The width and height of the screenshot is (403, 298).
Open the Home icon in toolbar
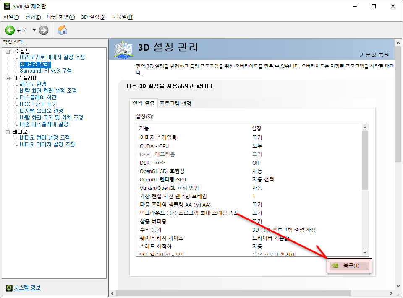click(63, 30)
